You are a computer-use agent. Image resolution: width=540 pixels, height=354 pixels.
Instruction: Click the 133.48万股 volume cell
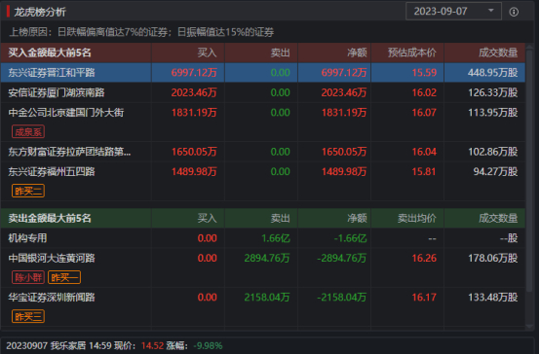pyautogui.click(x=493, y=298)
